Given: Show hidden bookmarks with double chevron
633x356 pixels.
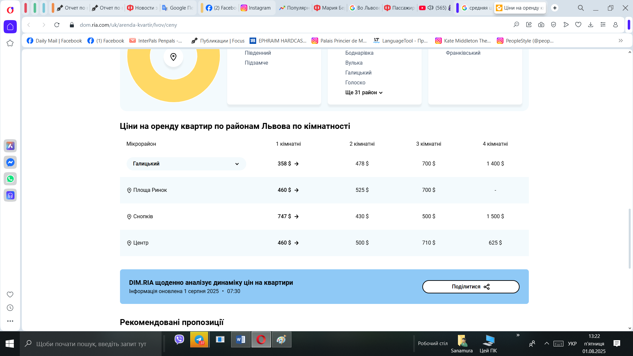Looking at the screenshot, I should pos(620,41).
